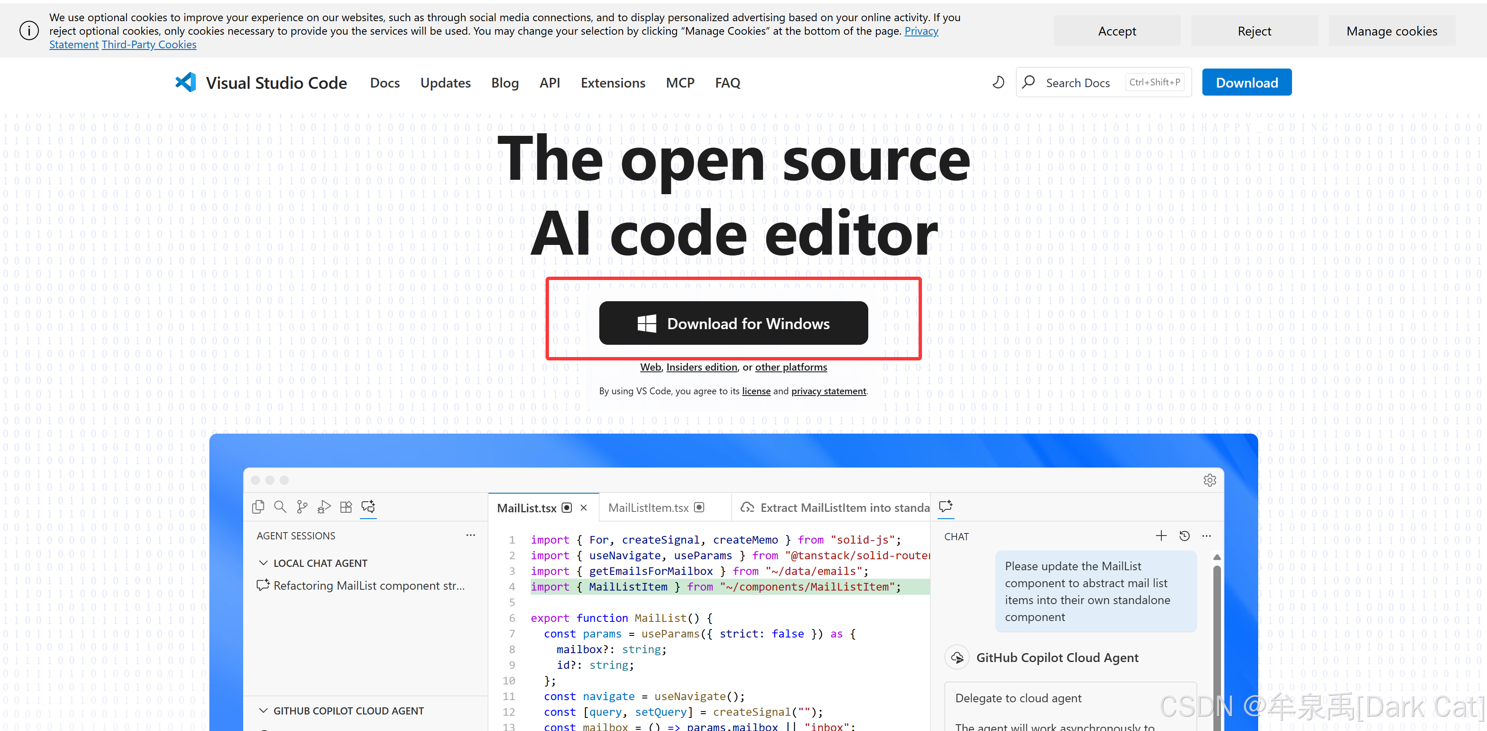The height and width of the screenshot is (731, 1487).
Task: Click the settings gear in the editor mockup
Action: point(1209,480)
